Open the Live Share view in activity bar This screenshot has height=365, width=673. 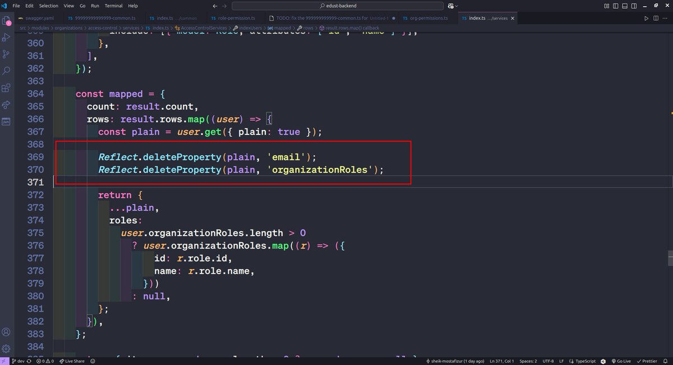(7, 105)
